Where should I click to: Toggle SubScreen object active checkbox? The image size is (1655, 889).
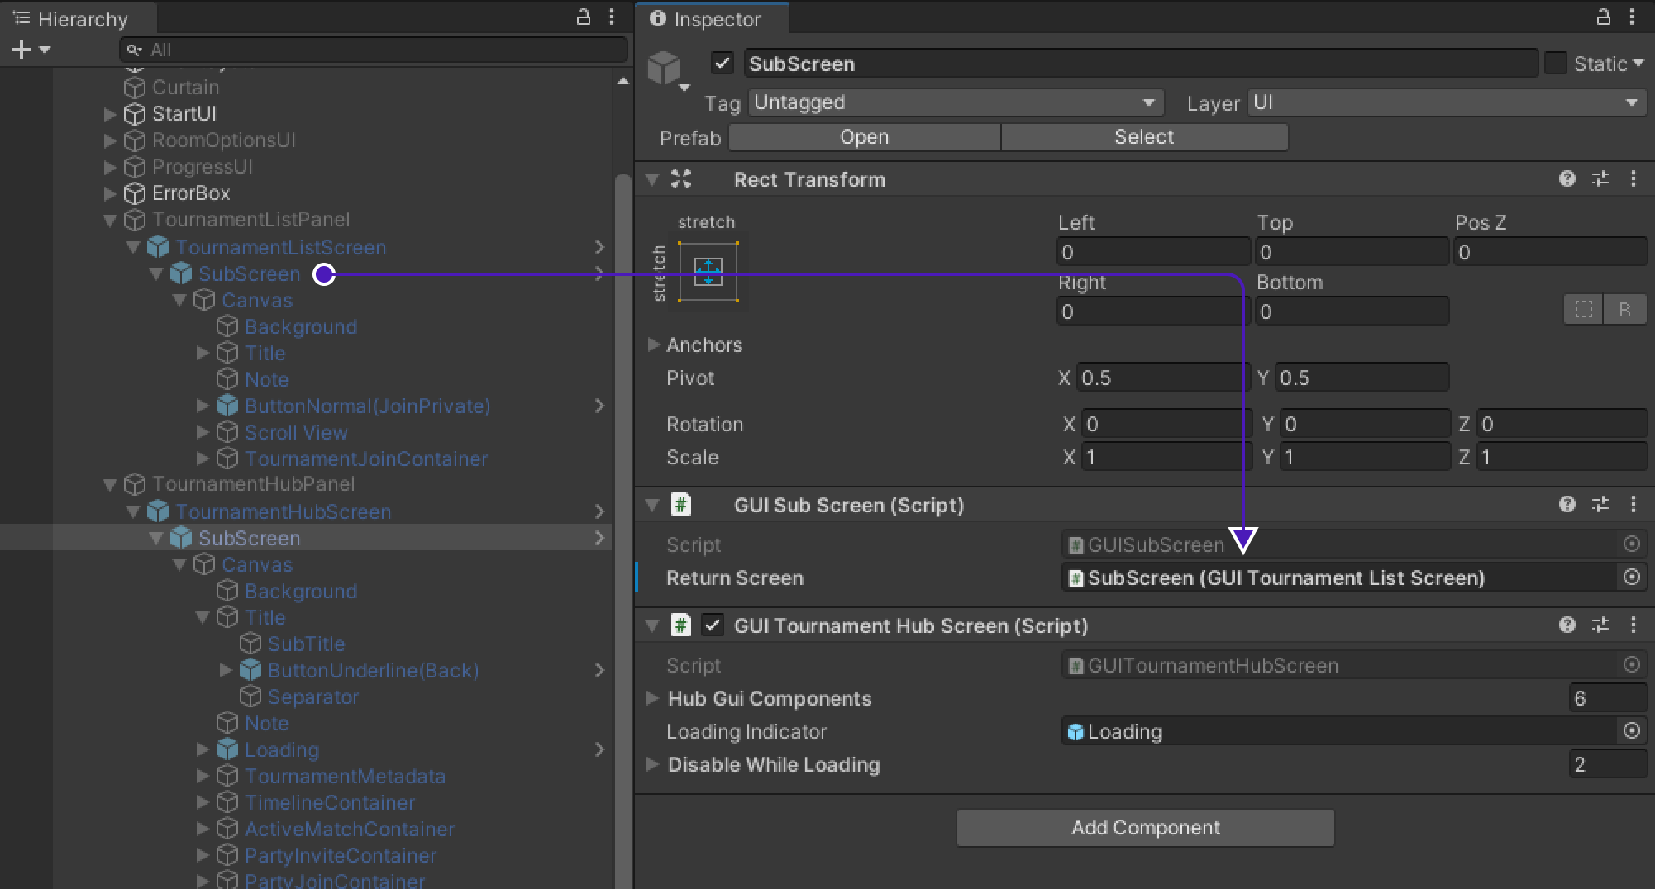[723, 64]
